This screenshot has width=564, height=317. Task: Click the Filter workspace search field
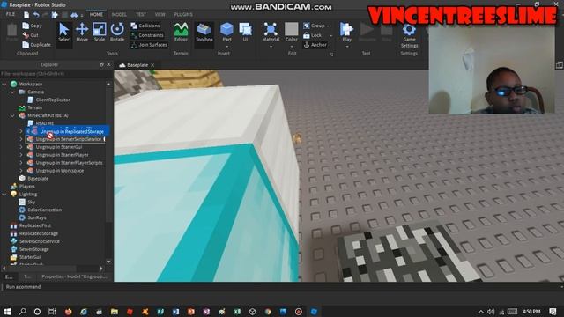tap(56, 74)
